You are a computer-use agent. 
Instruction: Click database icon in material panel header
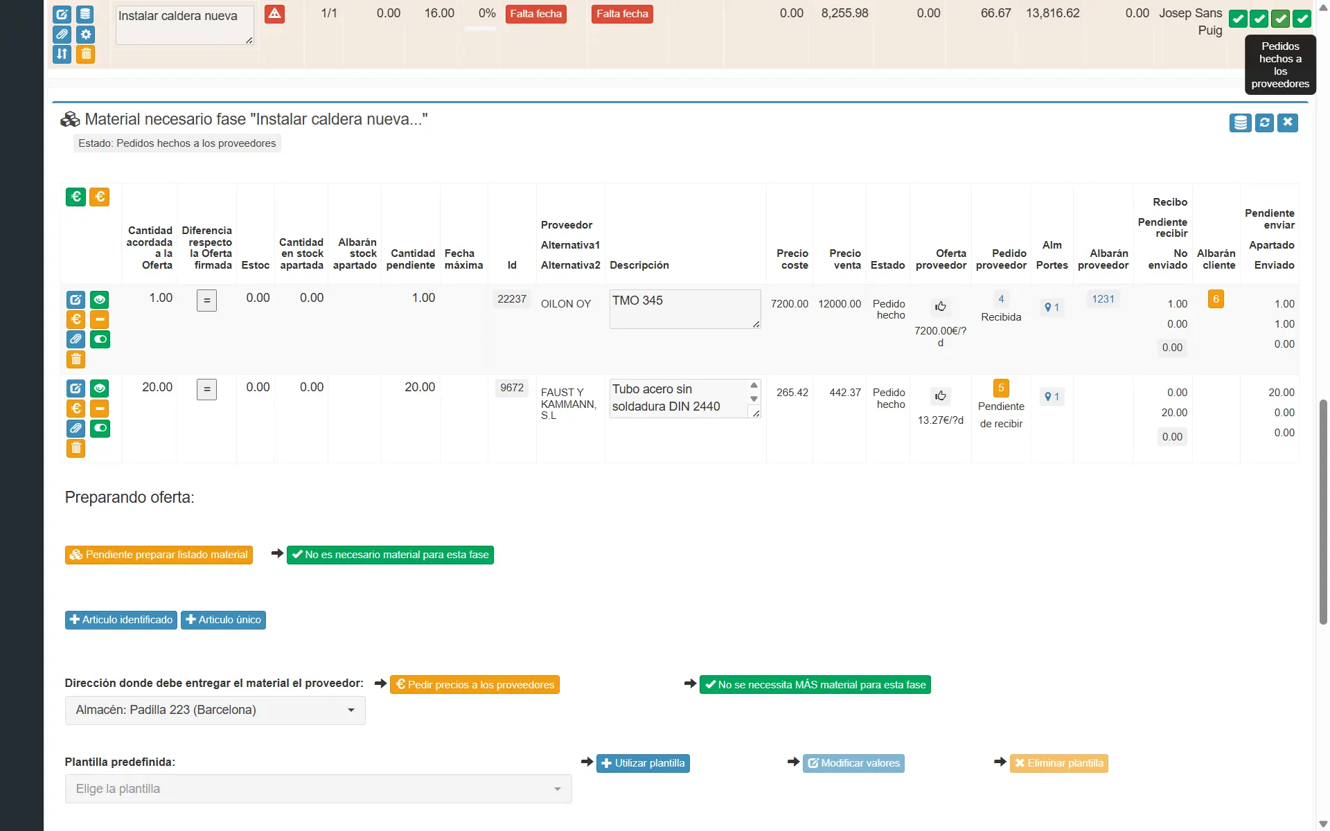1240,123
